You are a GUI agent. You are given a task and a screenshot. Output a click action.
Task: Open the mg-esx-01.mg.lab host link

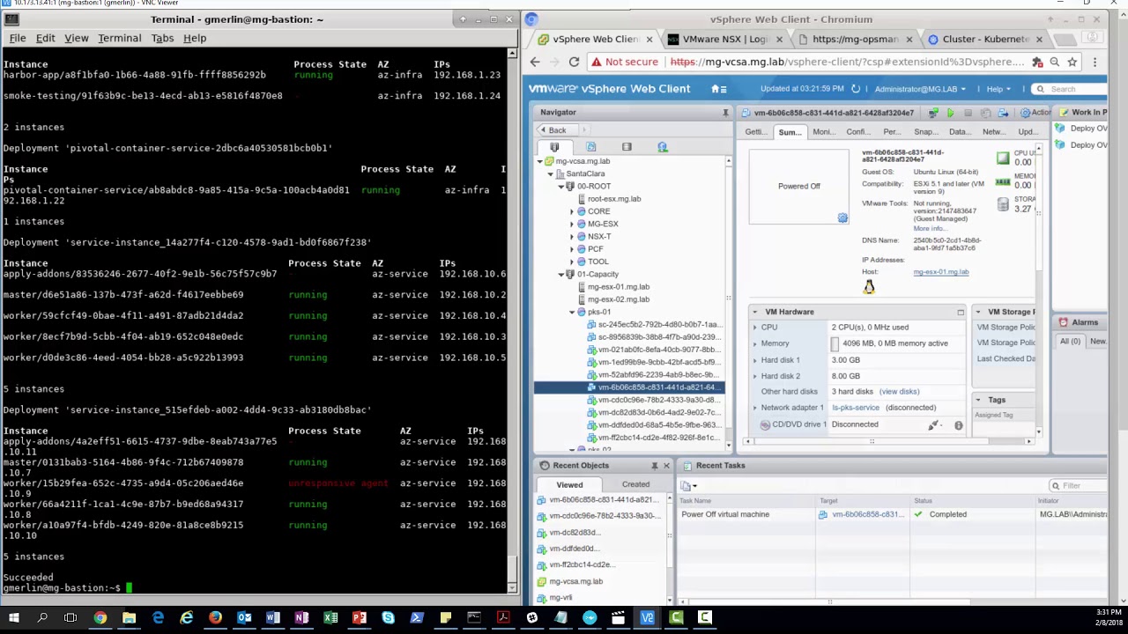[940, 272]
